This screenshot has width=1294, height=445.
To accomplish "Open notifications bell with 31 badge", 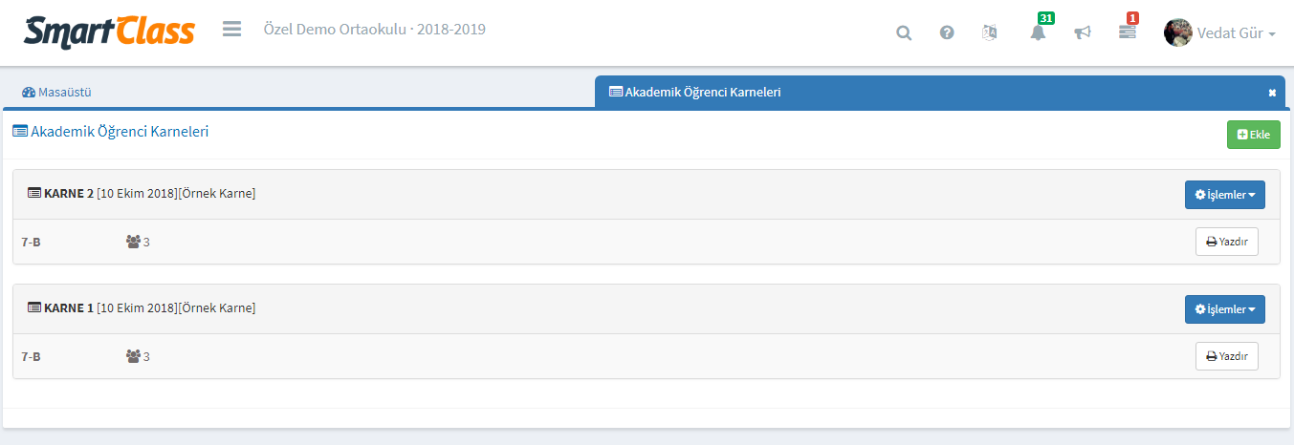I will coord(1038,32).
